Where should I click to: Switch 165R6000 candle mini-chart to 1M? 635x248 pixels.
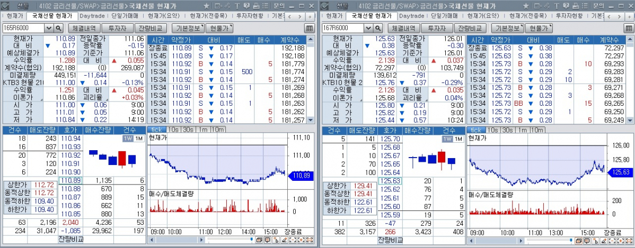pos(138,139)
